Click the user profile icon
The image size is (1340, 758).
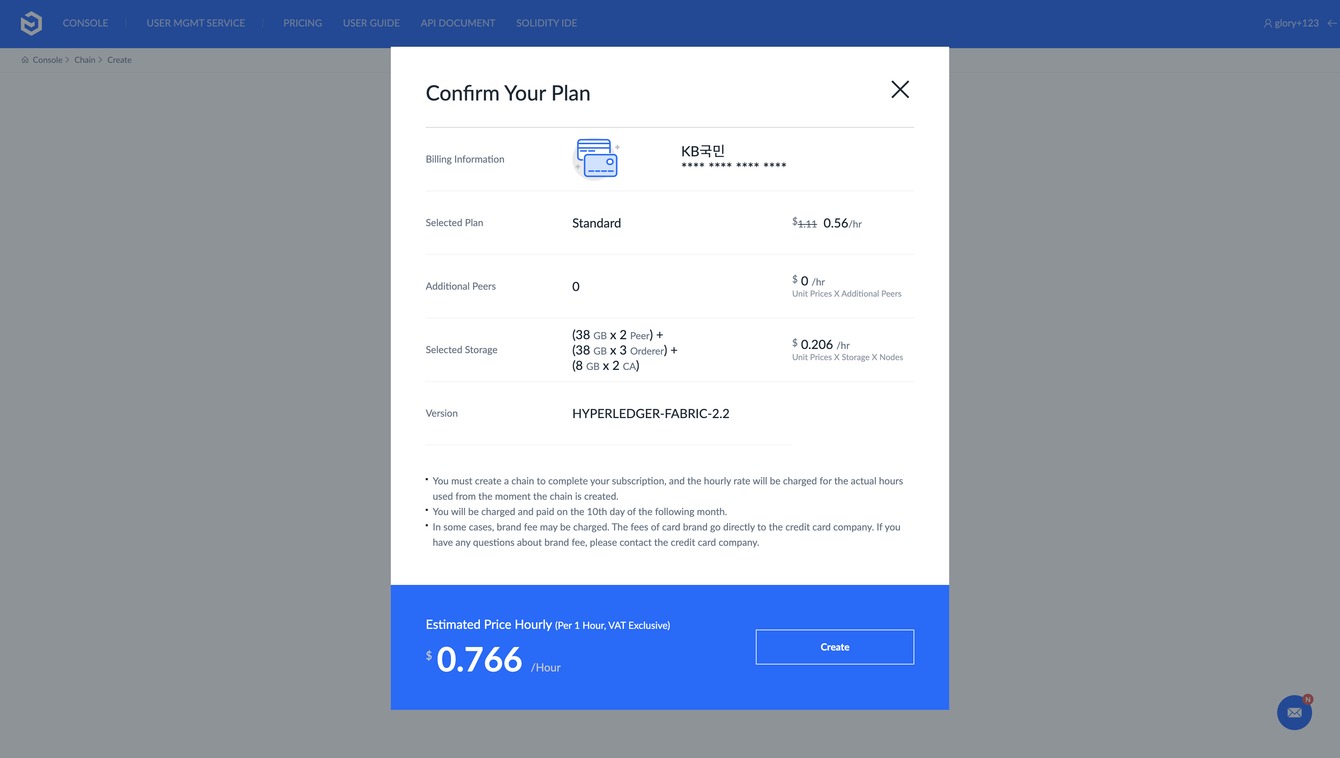point(1268,23)
